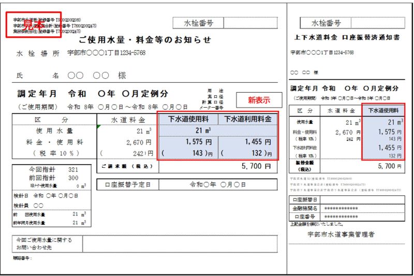The image size is (414, 276).
Task: Click the メーター番号 label
Action: click(x=212, y=108)
